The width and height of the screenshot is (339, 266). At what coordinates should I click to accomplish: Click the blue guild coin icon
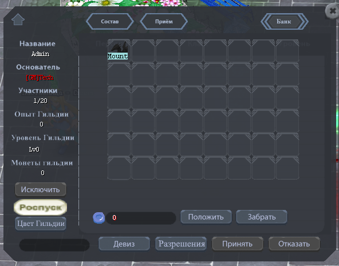tap(99, 217)
